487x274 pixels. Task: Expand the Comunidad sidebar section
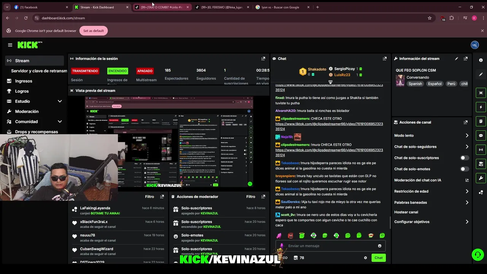click(60, 121)
